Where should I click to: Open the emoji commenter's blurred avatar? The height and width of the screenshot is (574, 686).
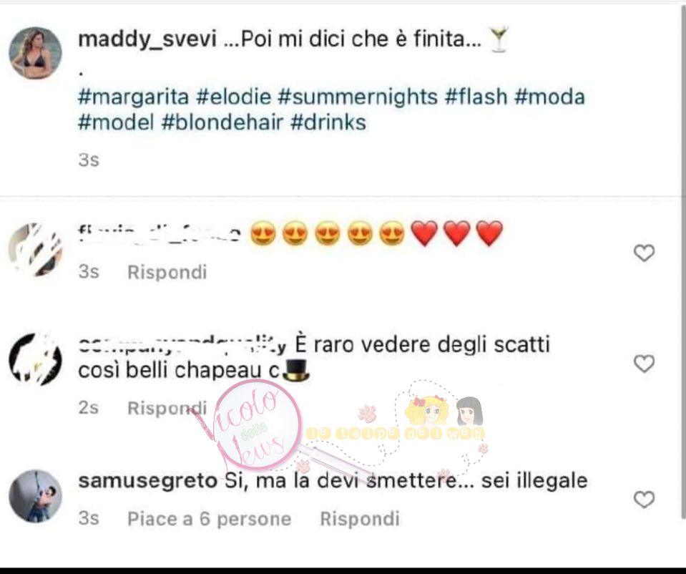[x=36, y=250]
